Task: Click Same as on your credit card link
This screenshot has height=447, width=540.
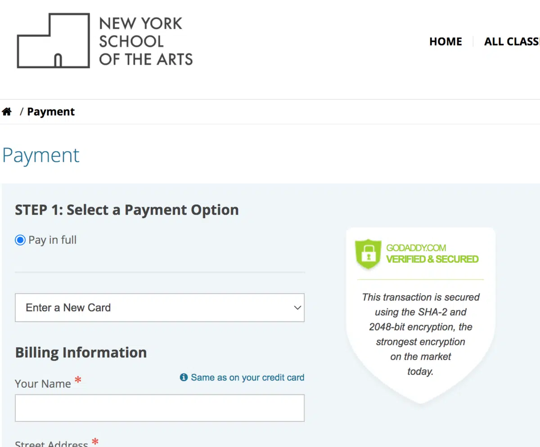Action: pos(247,377)
